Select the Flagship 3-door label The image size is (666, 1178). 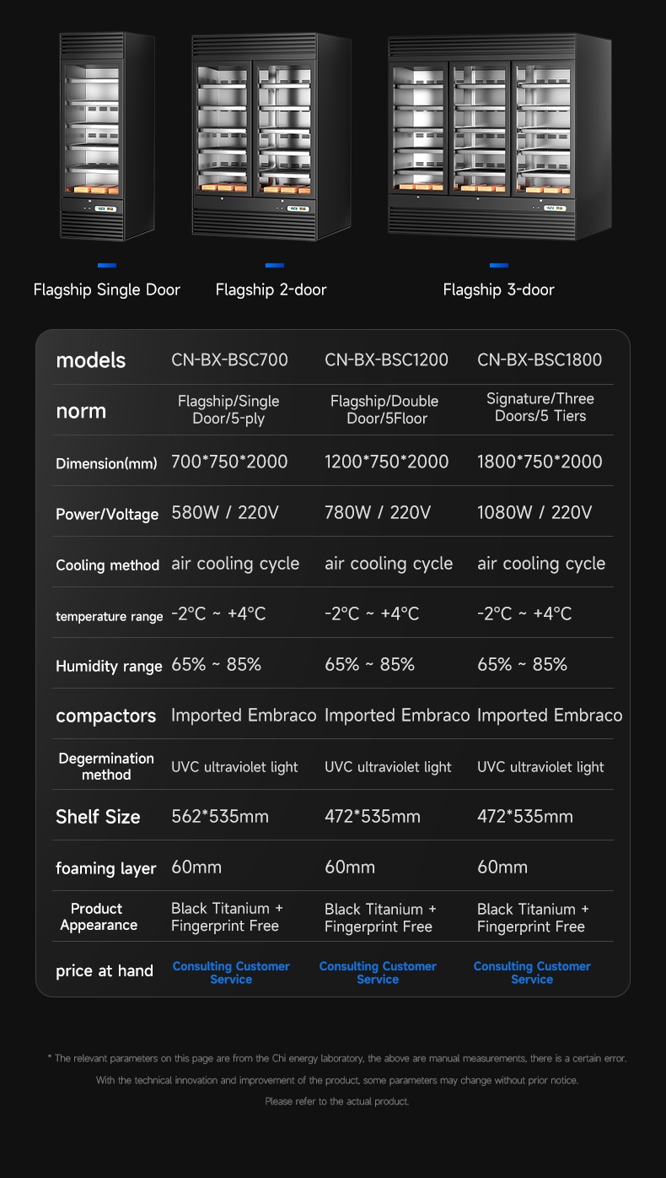click(x=499, y=289)
